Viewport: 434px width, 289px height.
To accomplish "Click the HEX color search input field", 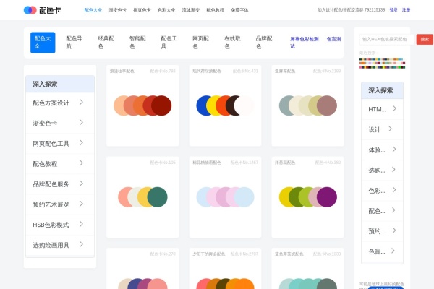I will [387, 39].
